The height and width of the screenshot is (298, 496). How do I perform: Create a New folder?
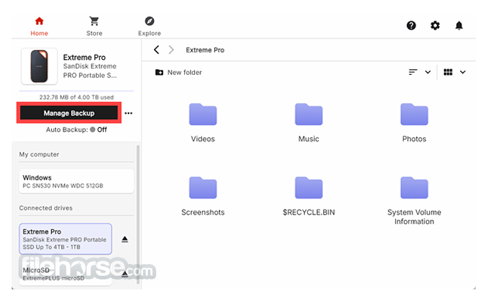[178, 72]
